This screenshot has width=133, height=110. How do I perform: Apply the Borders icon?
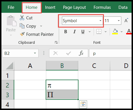coord(99,32)
